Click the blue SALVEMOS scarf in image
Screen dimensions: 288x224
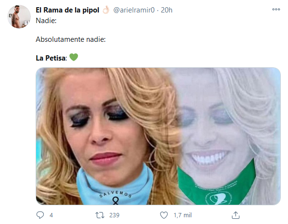click(x=115, y=187)
